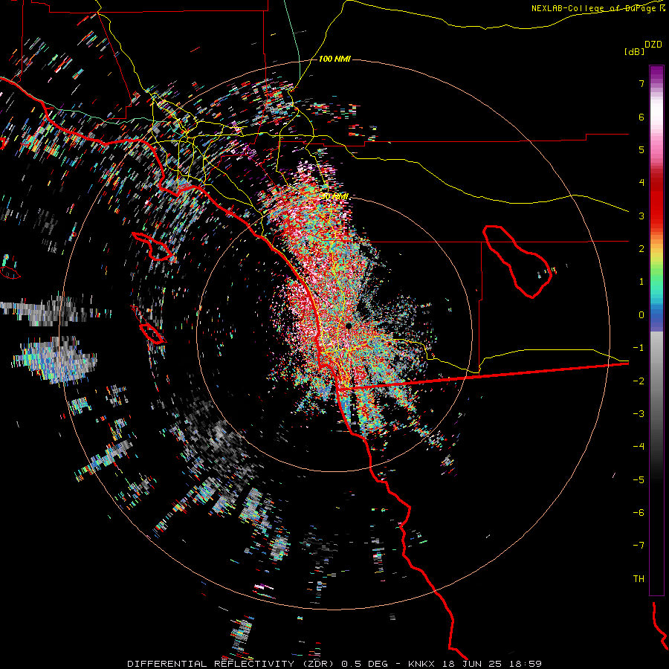
Task: Click the DZD legend title
Action: [653, 45]
